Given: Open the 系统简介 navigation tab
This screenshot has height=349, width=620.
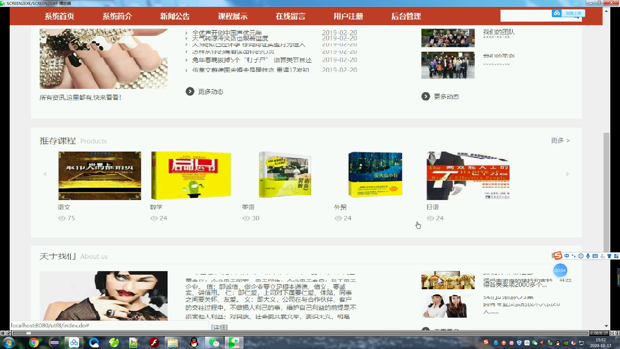Looking at the screenshot, I should pyautogui.click(x=117, y=16).
